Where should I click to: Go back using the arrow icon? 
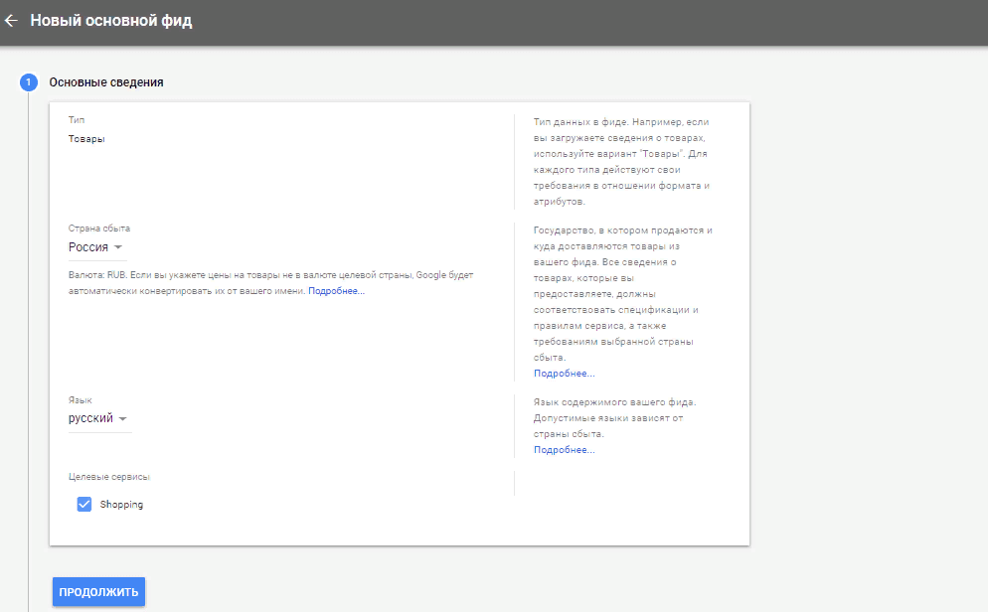click(x=11, y=21)
